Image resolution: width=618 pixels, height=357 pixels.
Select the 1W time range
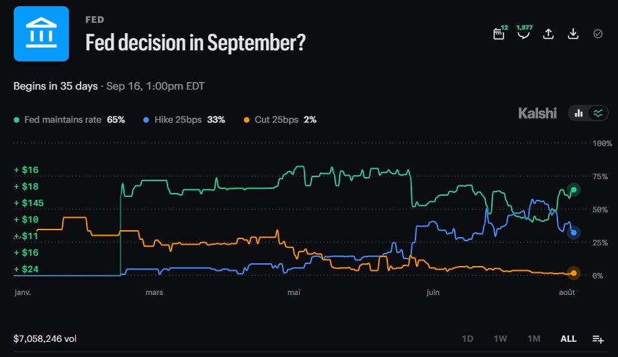[500, 339]
